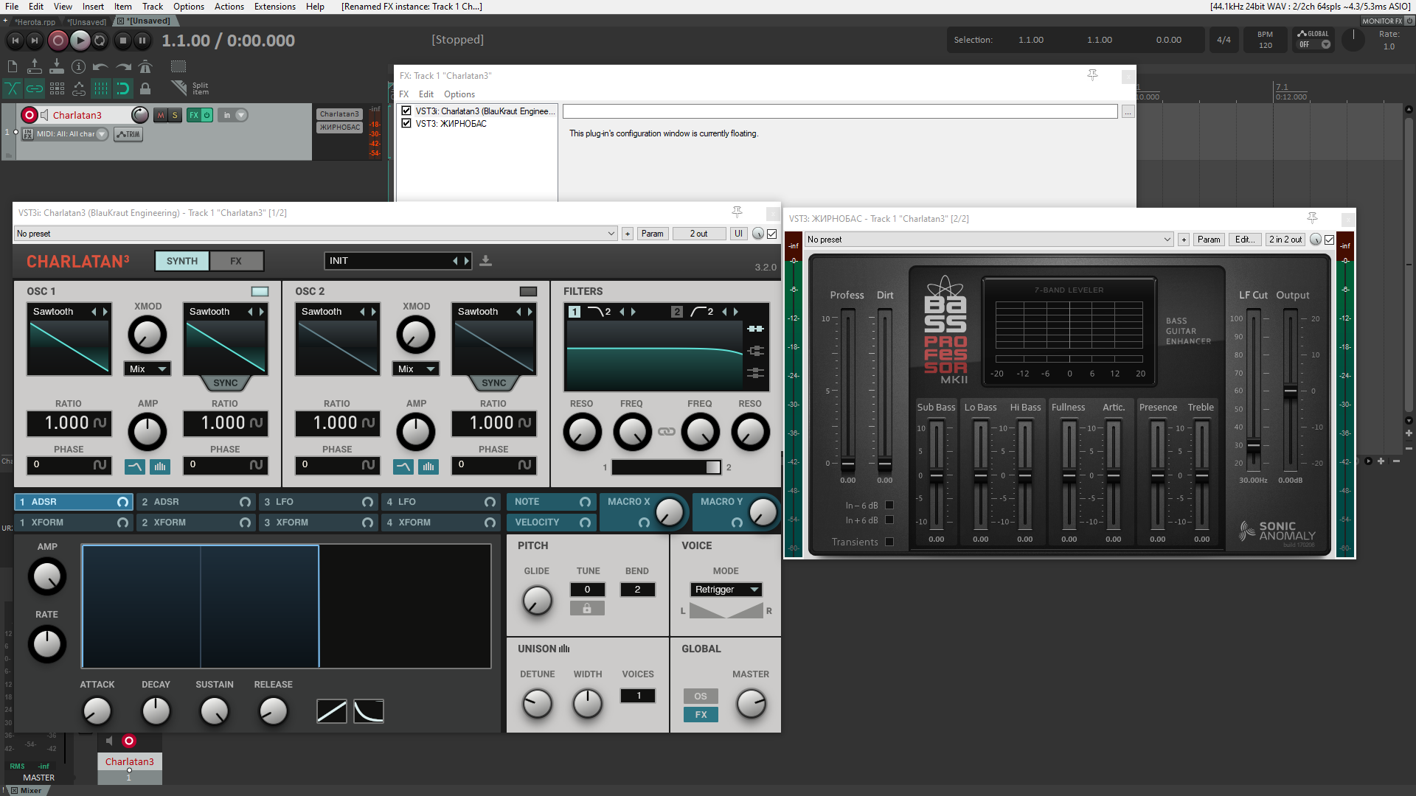Click the transport play button
This screenshot has height=796, width=1416.
point(80,41)
